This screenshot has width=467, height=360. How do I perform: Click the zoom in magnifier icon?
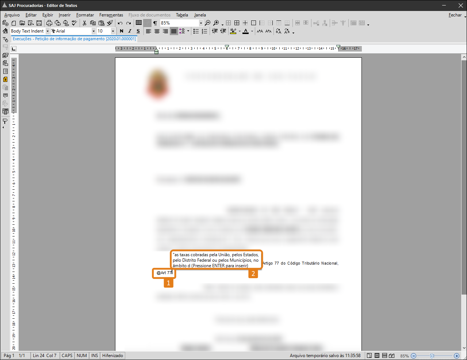pyautogui.click(x=216, y=23)
